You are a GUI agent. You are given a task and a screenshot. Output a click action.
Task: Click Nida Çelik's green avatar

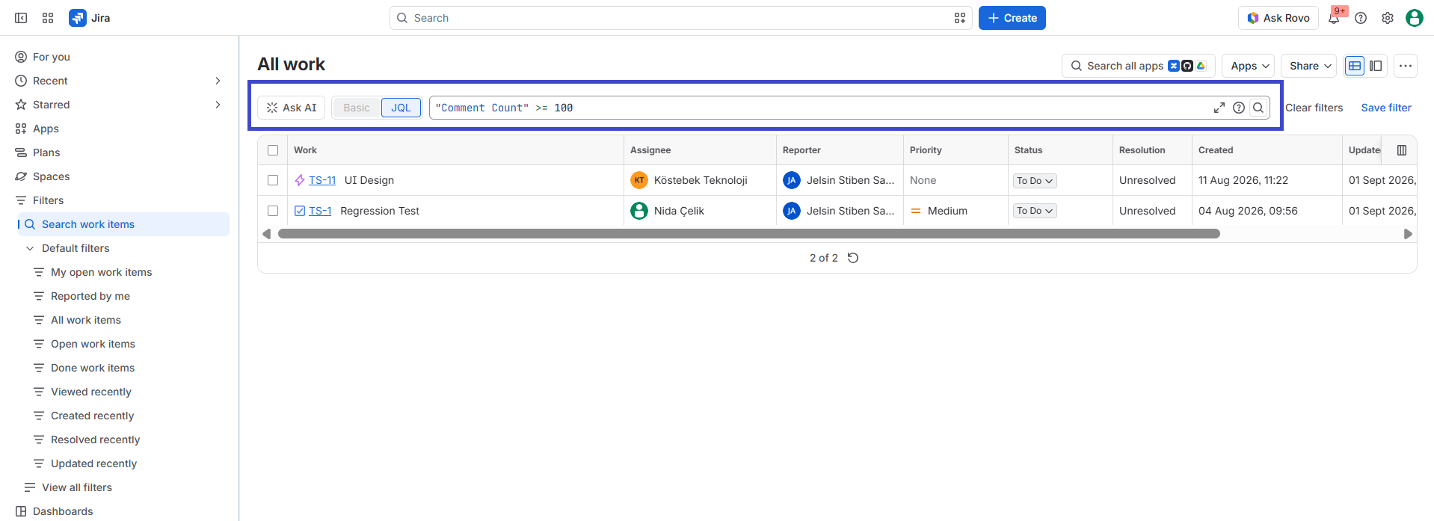click(639, 211)
